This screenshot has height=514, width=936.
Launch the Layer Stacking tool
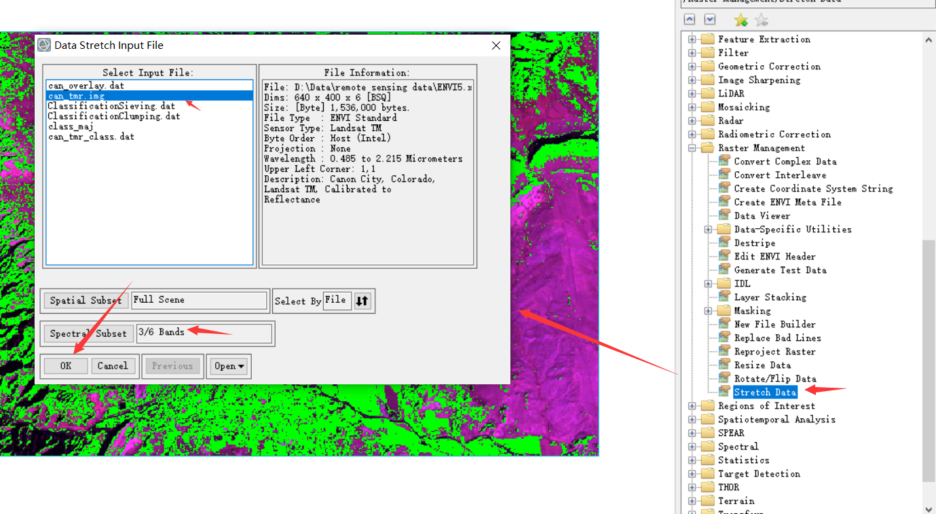[x=770, y=297]
